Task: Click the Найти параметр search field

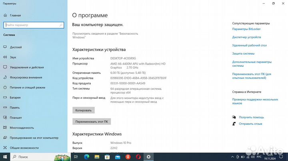Action: pyautogui.click(x=34, y=25)
